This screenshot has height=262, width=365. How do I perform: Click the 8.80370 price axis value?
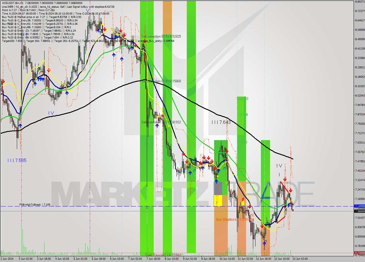click(360, 2)
